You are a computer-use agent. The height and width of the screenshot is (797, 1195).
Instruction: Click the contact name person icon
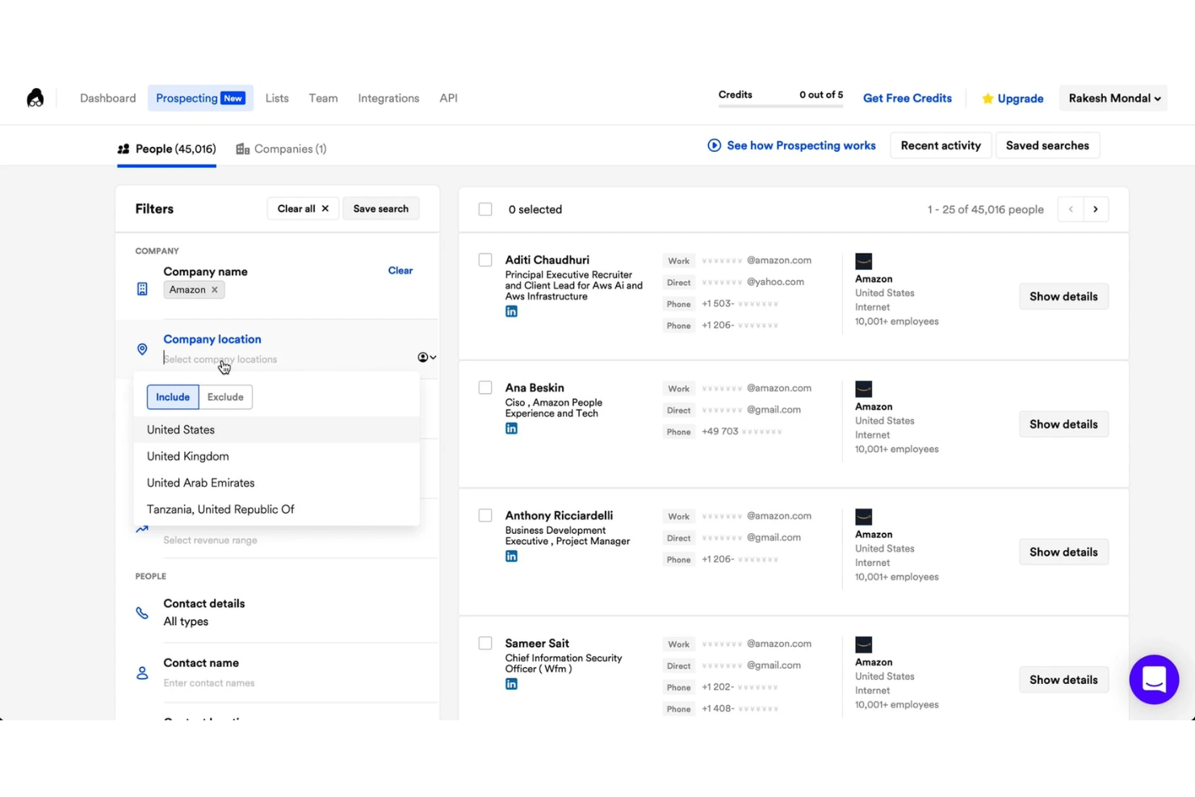[x=142, y=673]
